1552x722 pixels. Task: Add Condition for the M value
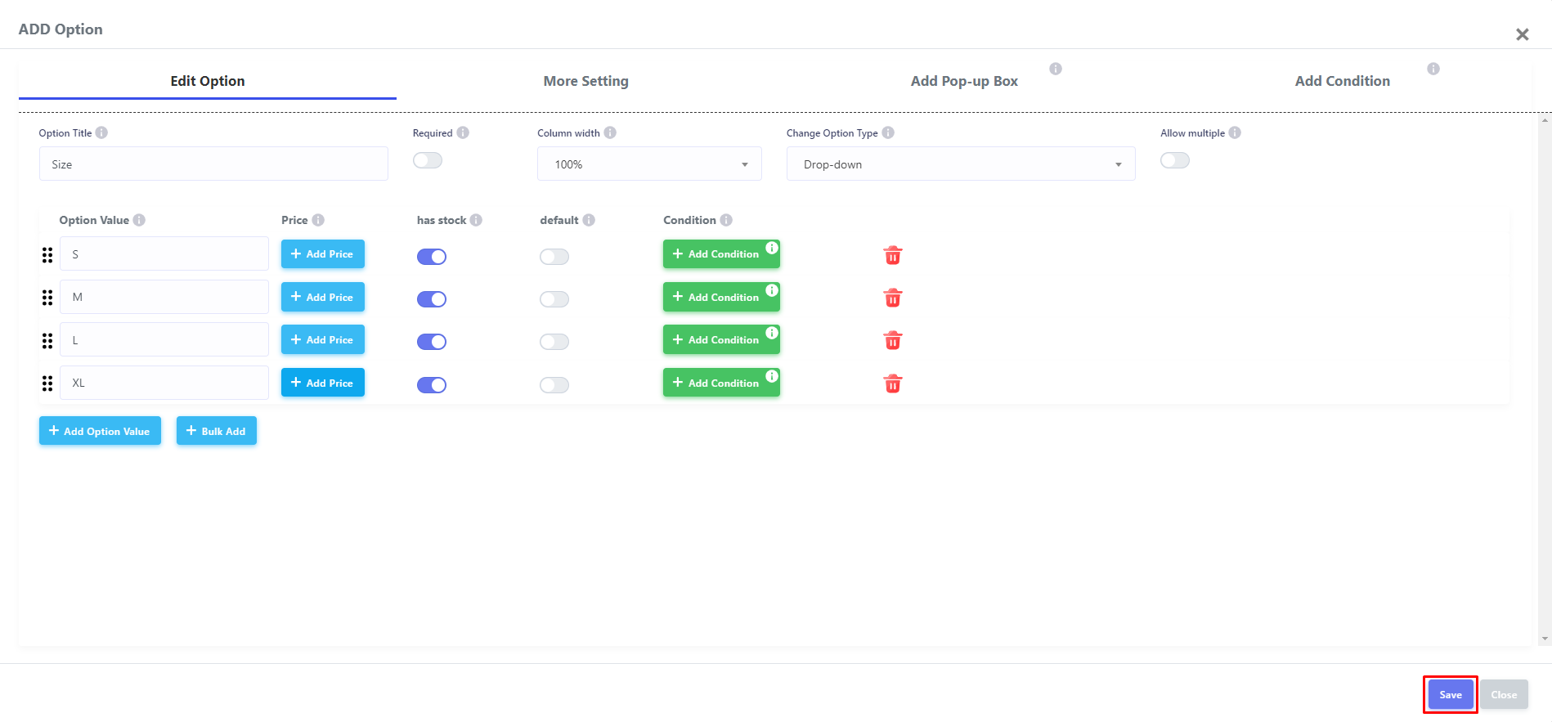pyautogui.click(x=721, y=297)
